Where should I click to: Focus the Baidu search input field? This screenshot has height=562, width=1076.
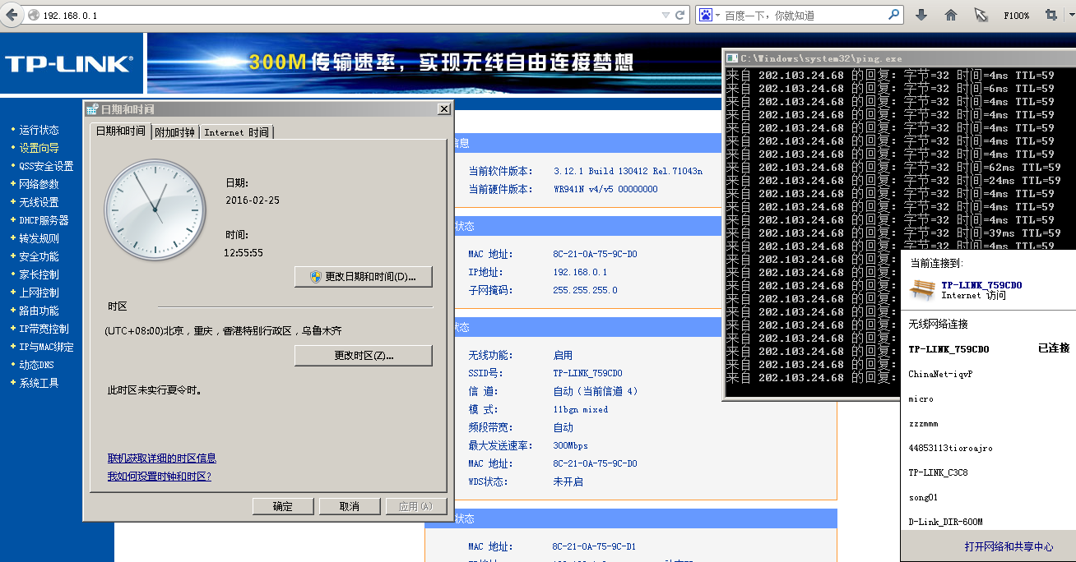tap(805, 15)
